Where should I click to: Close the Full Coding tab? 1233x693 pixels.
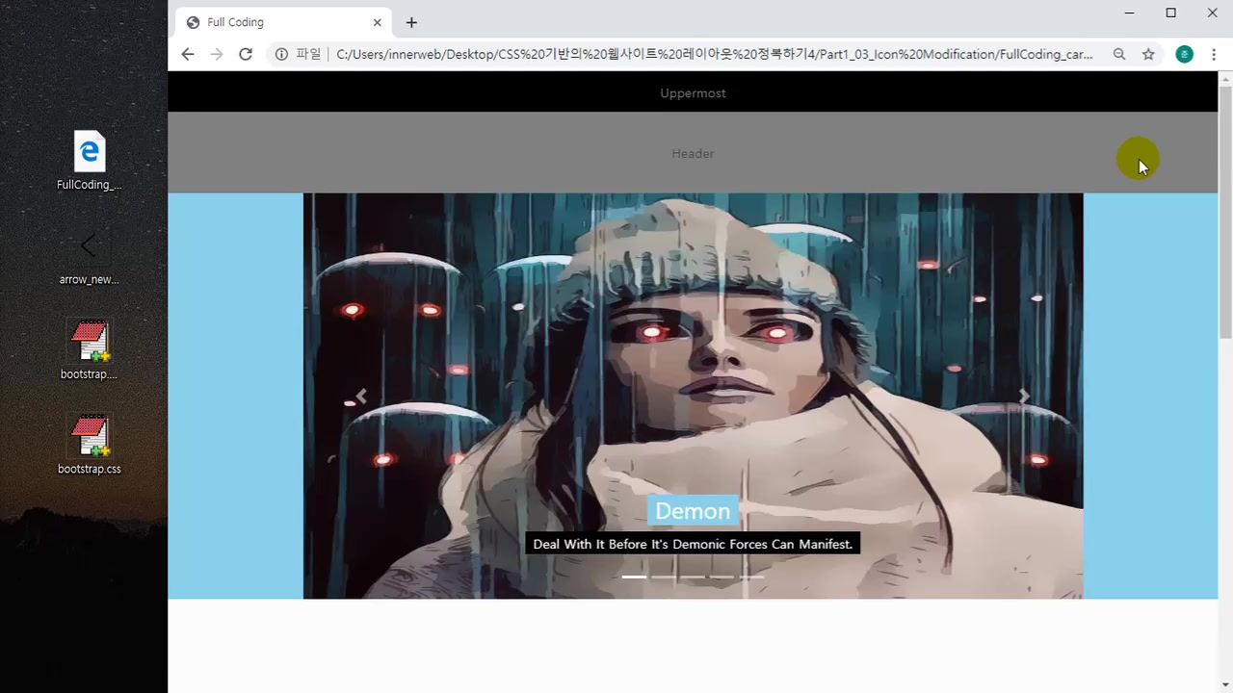click(378, 22)
